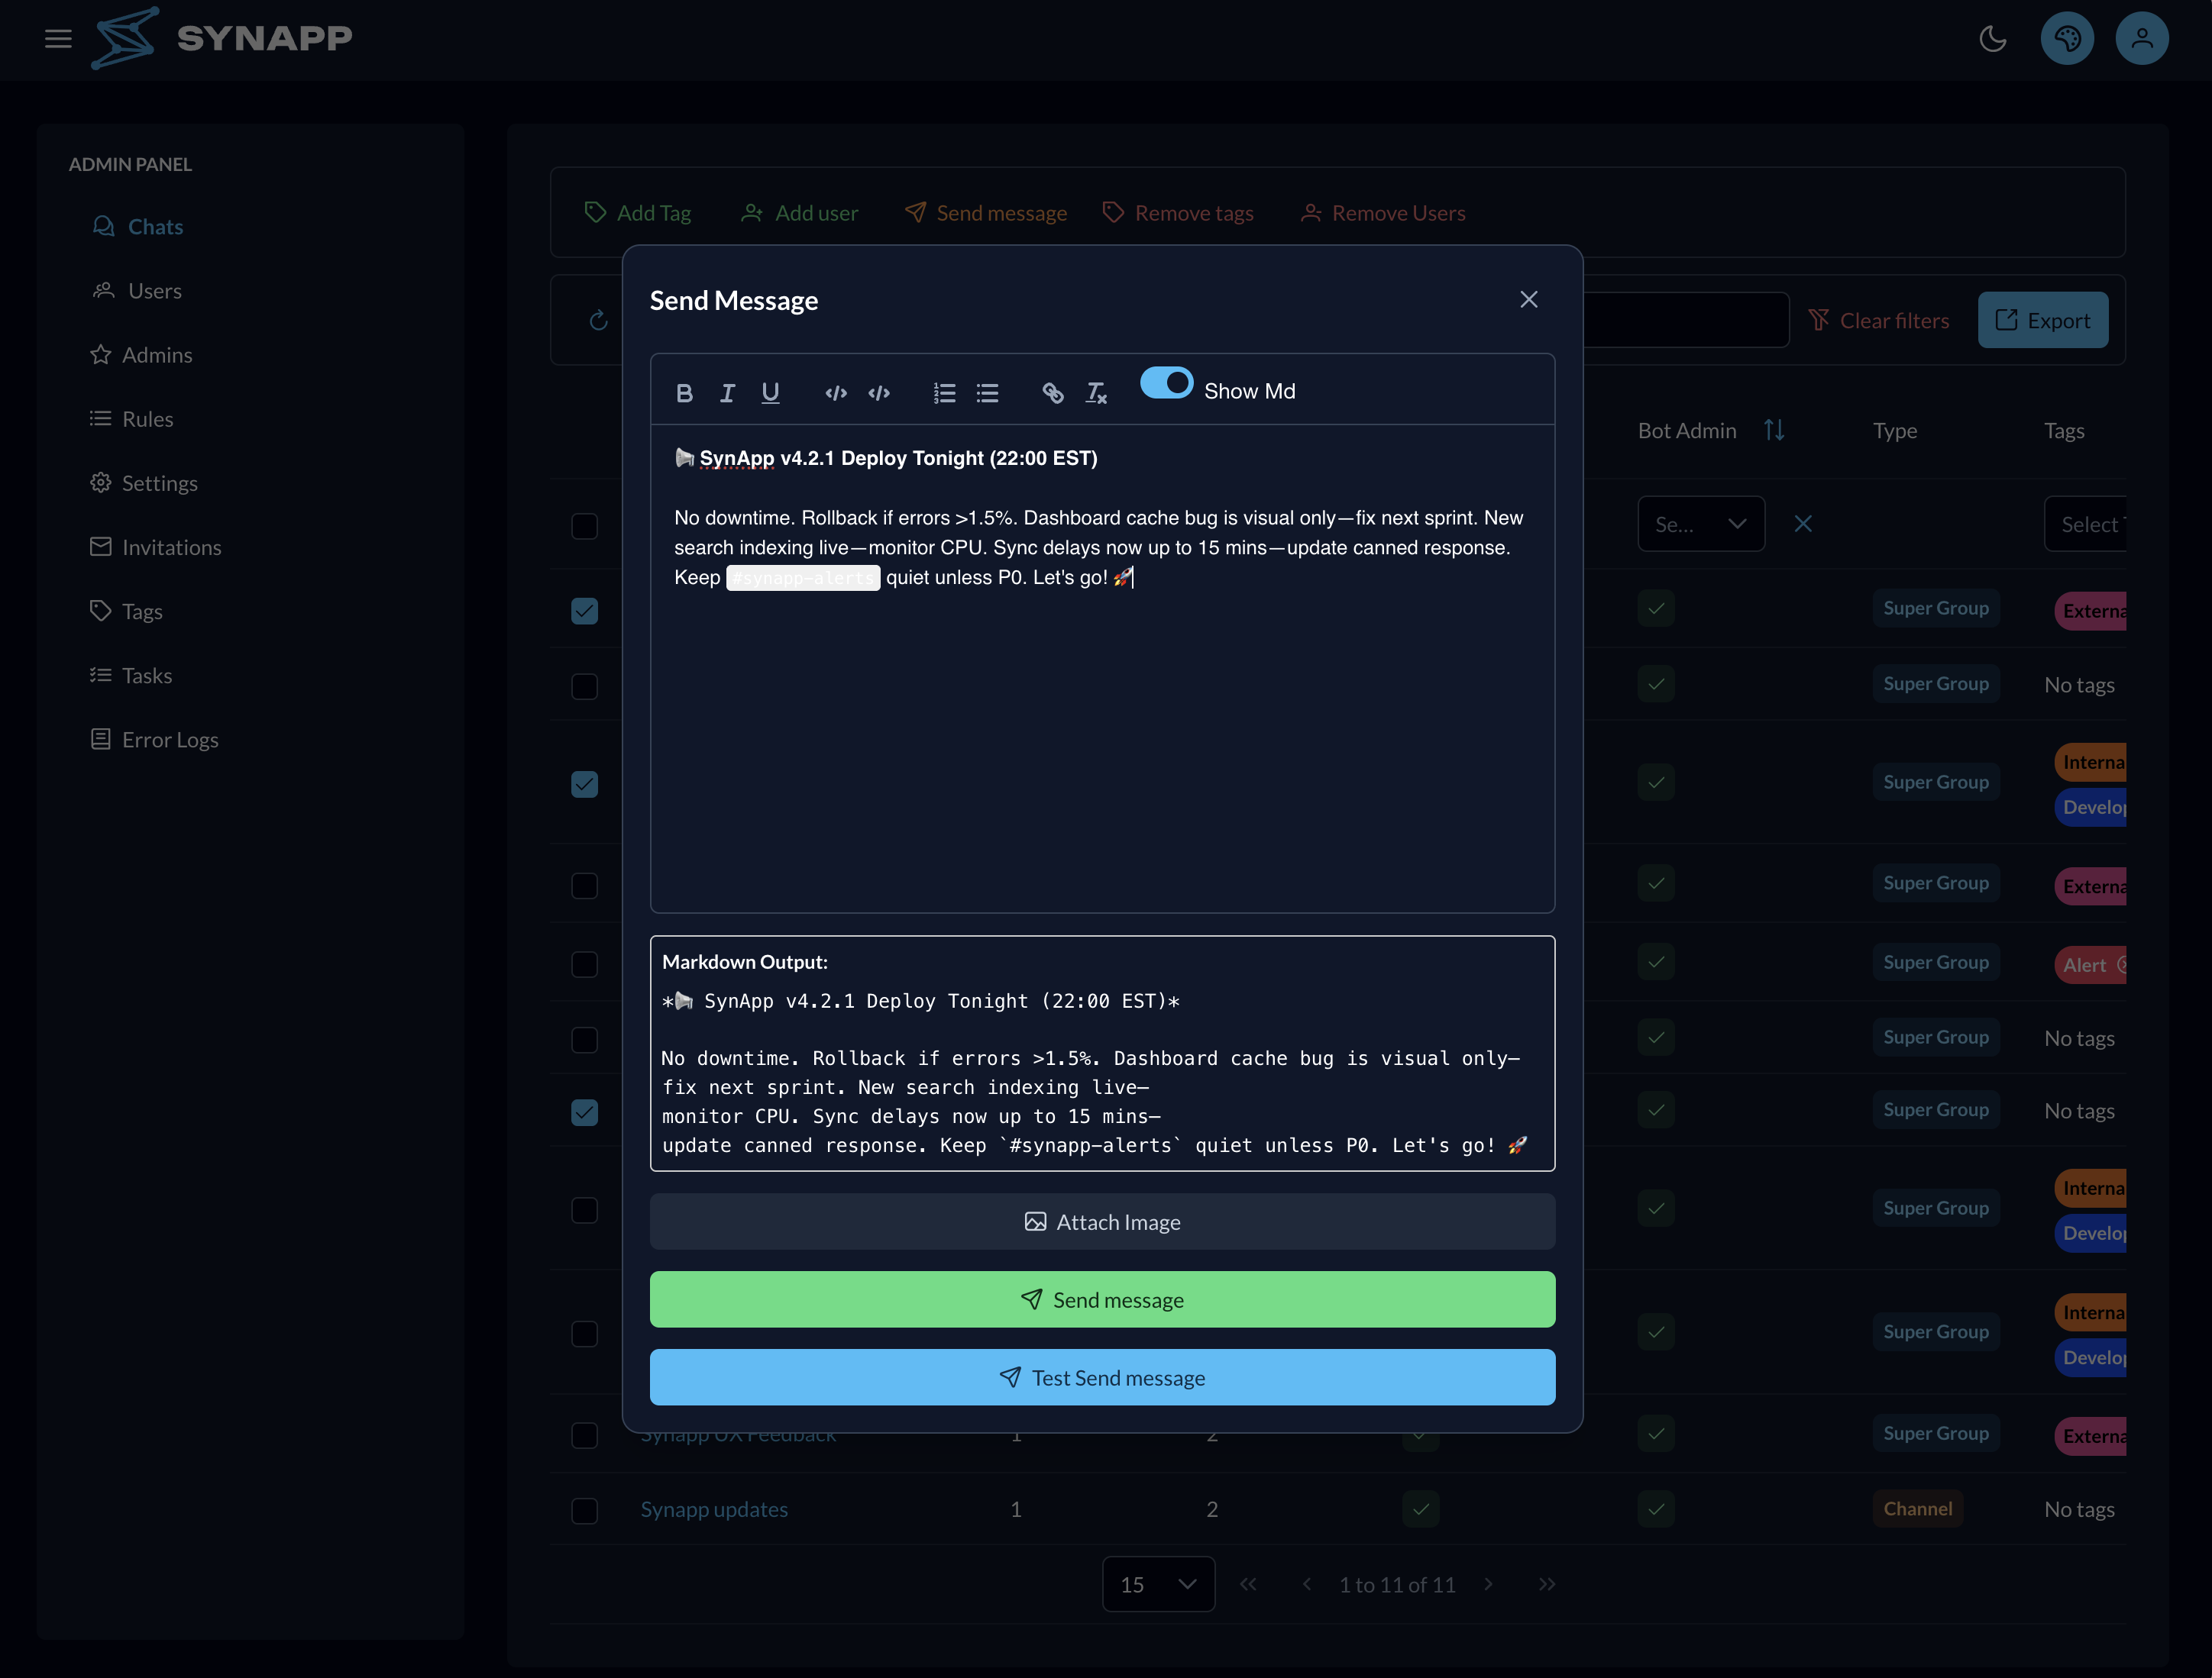Click the Test Send message button
This screenshot has height=1678, width=2212.
pyautogui.click(x=1102, y=1377)
